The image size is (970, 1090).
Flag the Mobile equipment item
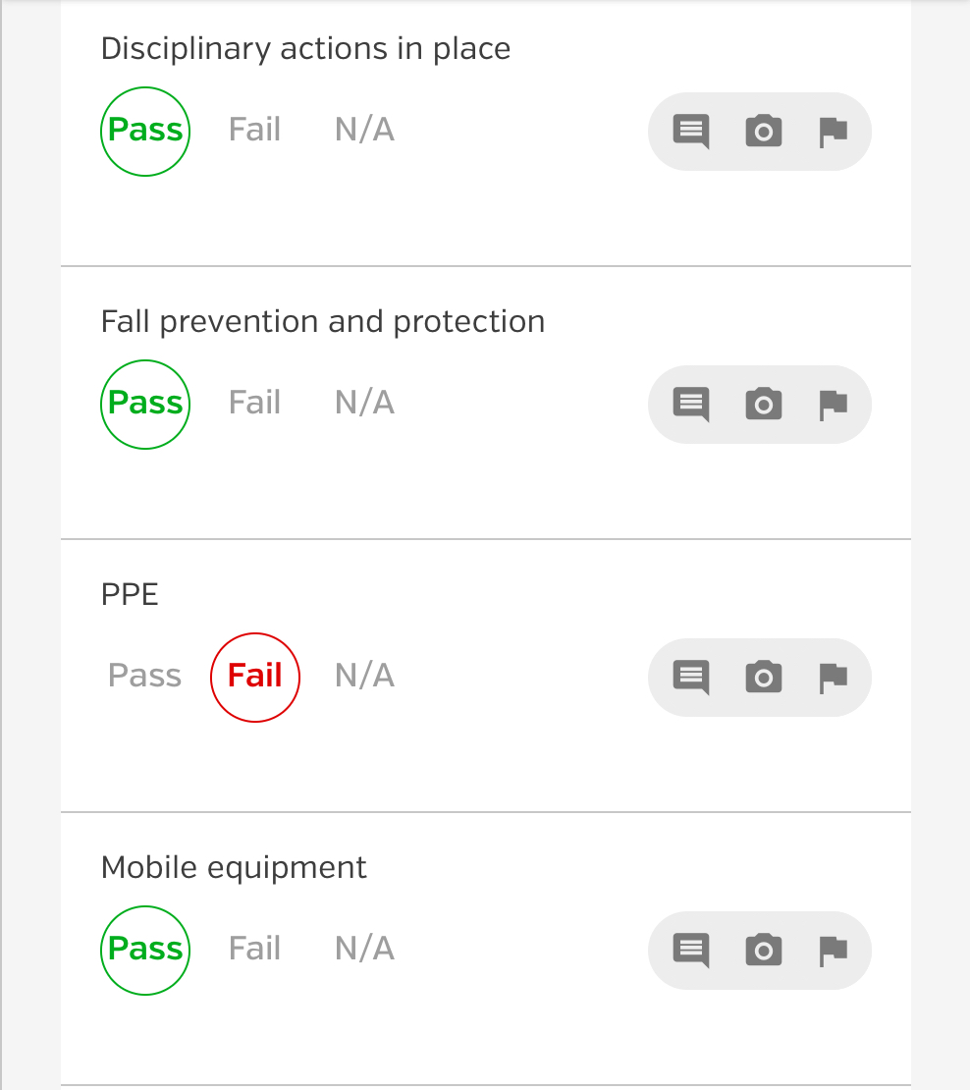click(x=834, y=952)
